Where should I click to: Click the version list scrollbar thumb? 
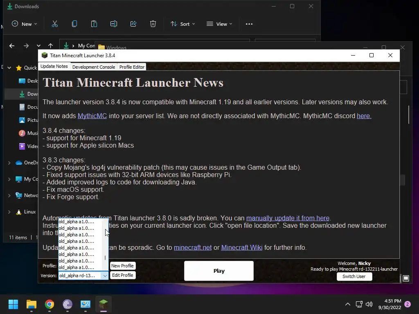(105, 258)
